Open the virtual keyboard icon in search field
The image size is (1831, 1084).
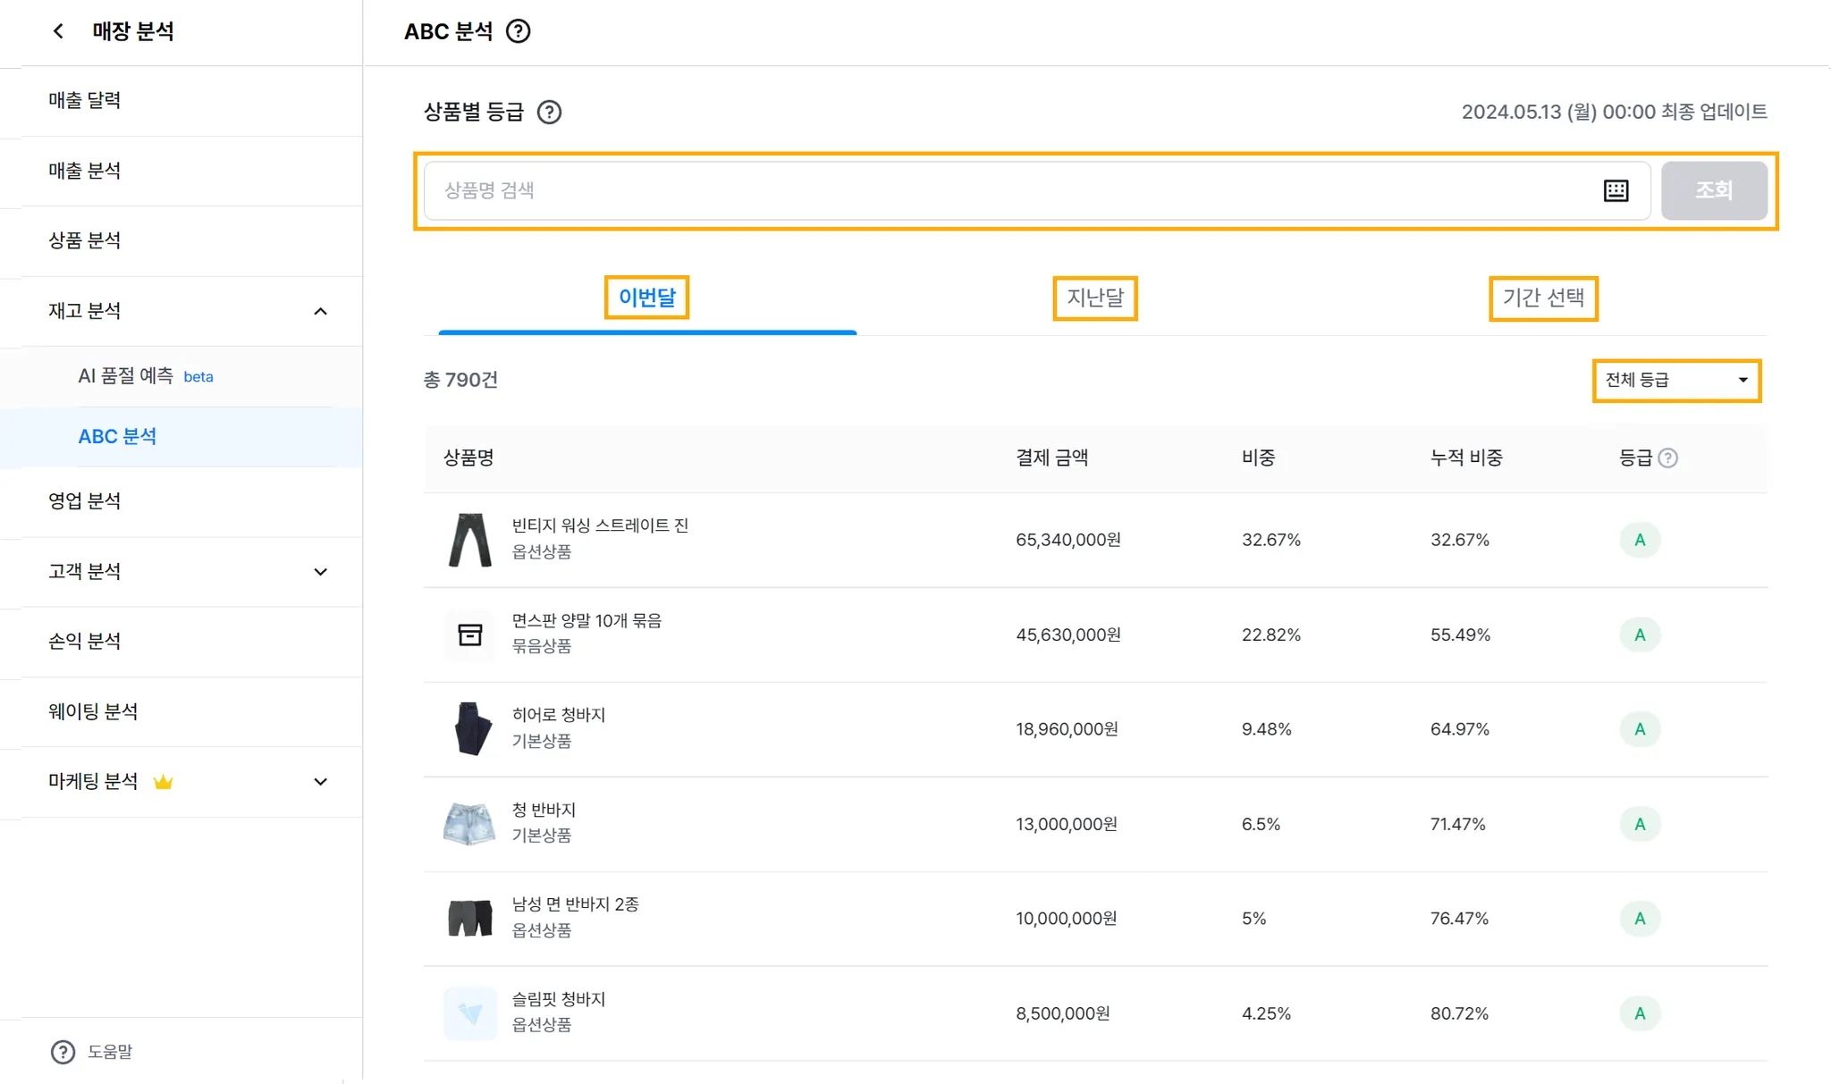point(1616,190)
